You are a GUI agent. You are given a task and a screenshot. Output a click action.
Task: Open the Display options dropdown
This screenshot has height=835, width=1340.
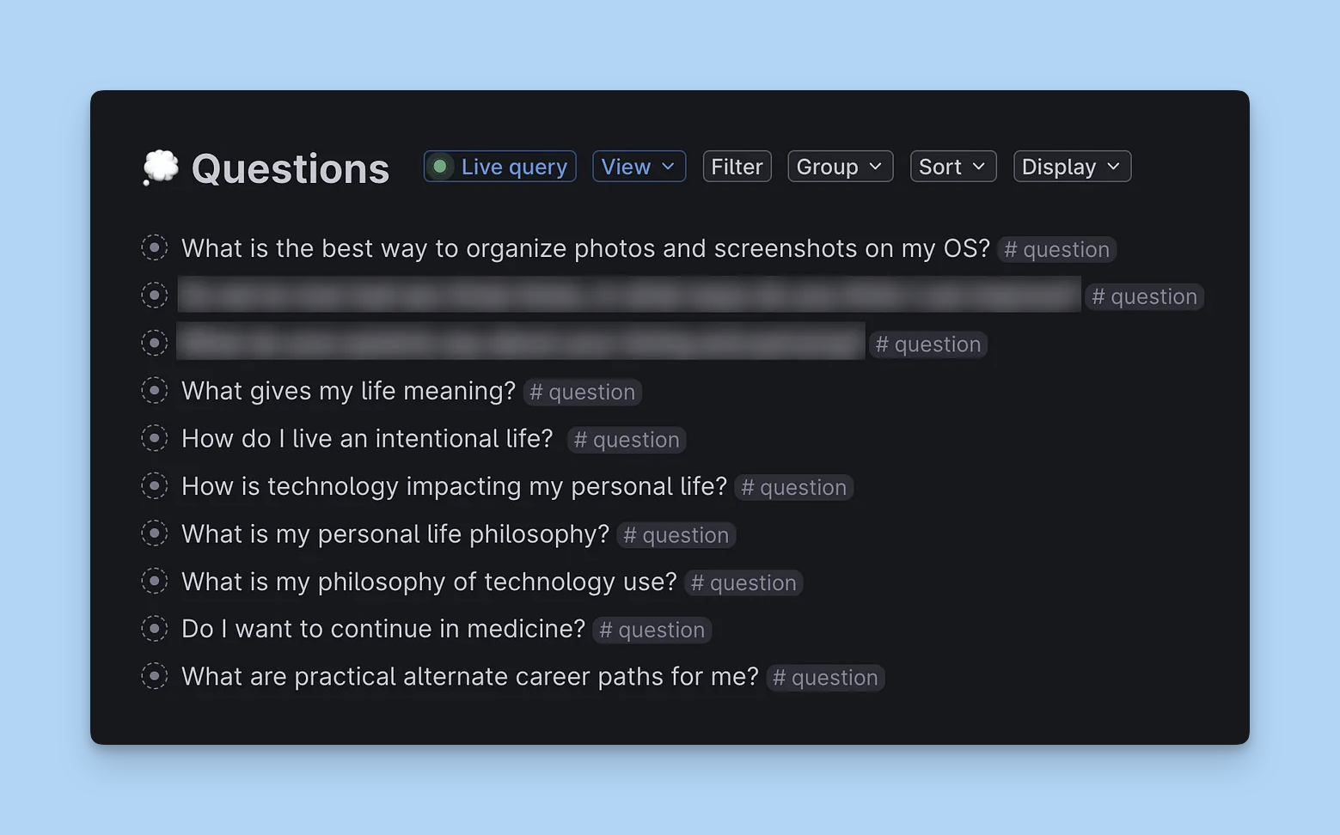pyautogui.click(x=1072, y=167)
